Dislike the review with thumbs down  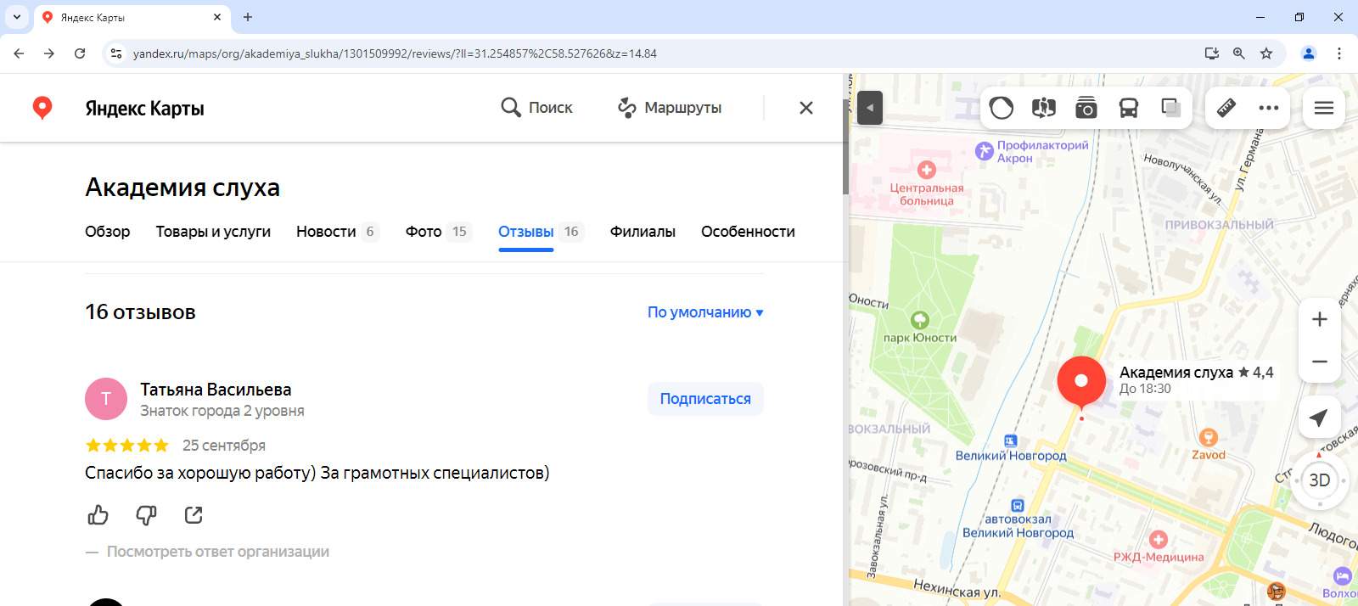pyautogui.click(x=146, y=515)
